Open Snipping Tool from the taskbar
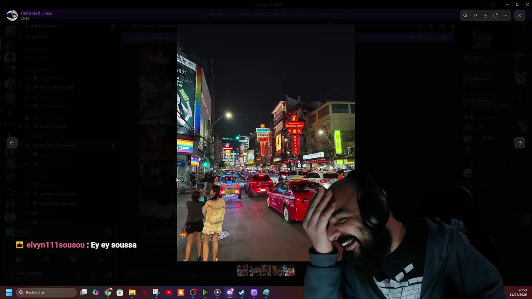 (156, 292)
